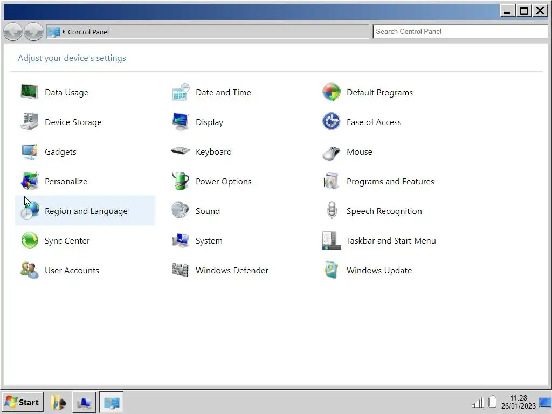This screenshot has height=414, width=552.
Task: Open the Default Programs text link
Action: [x=380, y=93]
